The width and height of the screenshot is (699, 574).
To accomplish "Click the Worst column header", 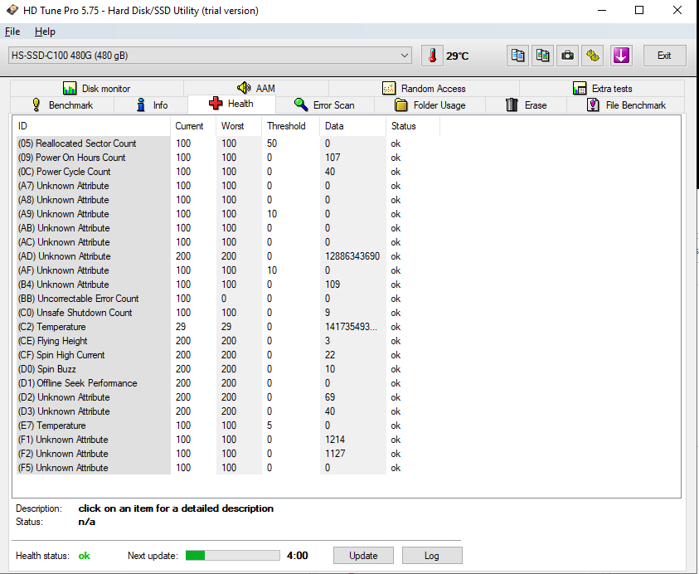I will tap(239, 126).
